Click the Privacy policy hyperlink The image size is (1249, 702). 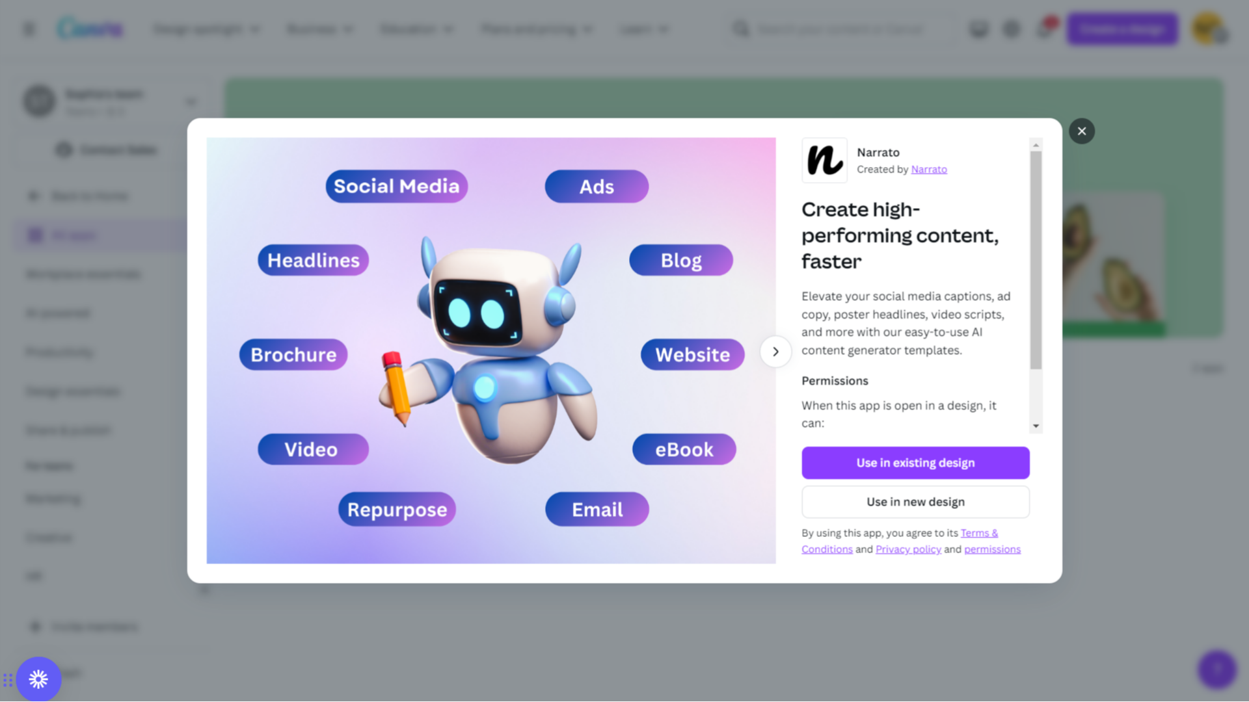pos(907,549)
